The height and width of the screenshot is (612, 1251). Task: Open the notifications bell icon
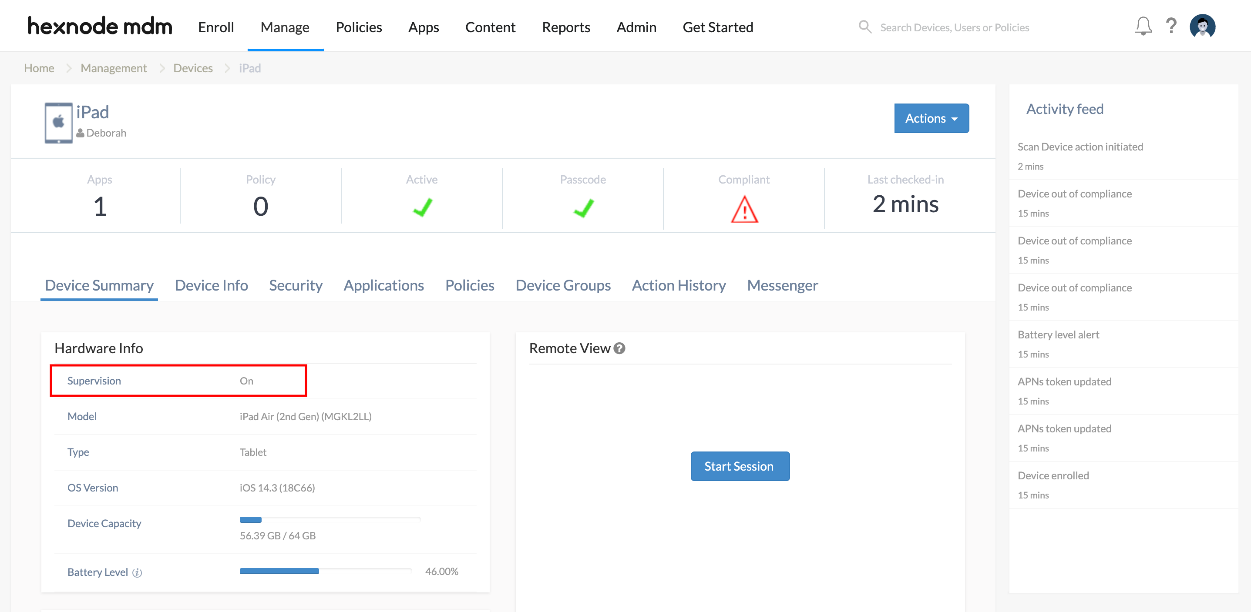coord(1143,26)
